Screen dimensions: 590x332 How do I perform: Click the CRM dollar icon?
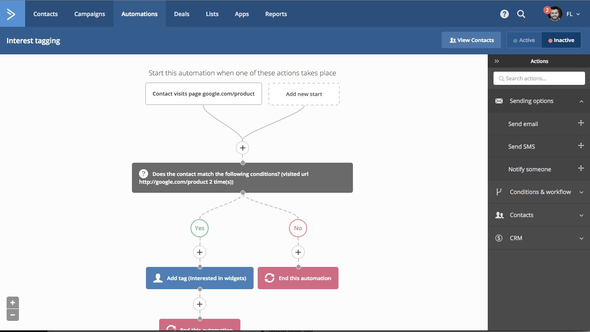pos(499,238)
